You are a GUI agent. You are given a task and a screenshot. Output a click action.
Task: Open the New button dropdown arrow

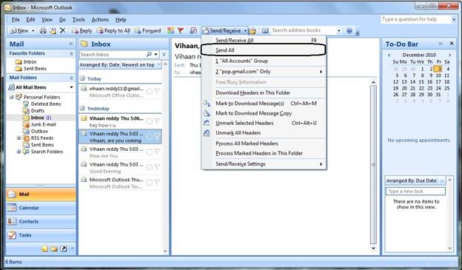coord(33,30)
